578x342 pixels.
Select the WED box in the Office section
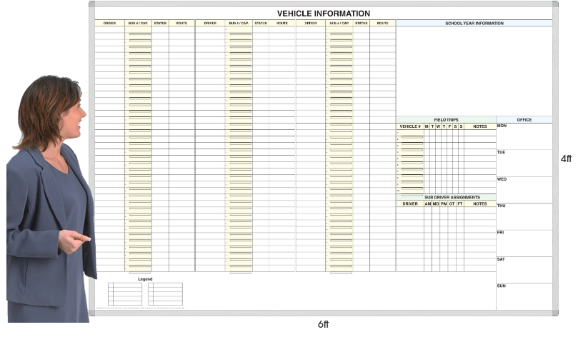click(524, 189)
